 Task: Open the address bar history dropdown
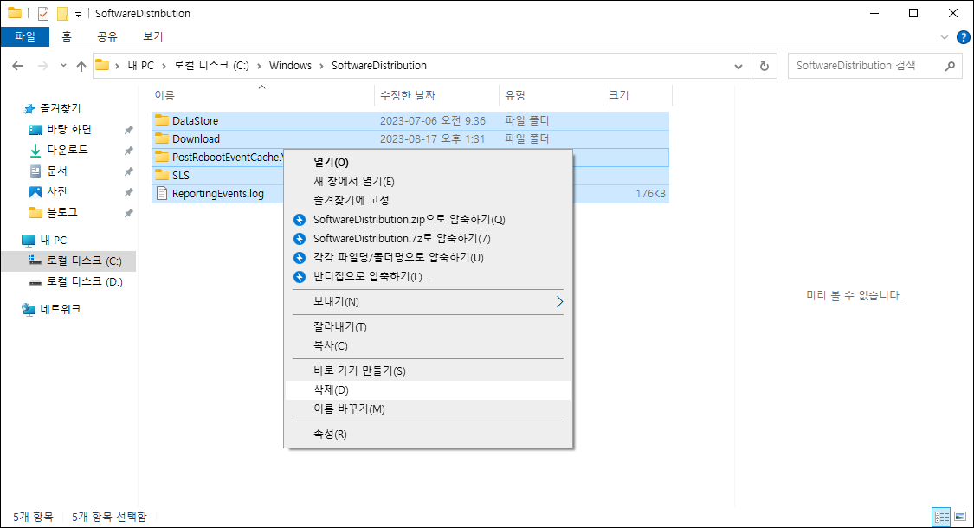pyautogui.click(x=738, y=66)
